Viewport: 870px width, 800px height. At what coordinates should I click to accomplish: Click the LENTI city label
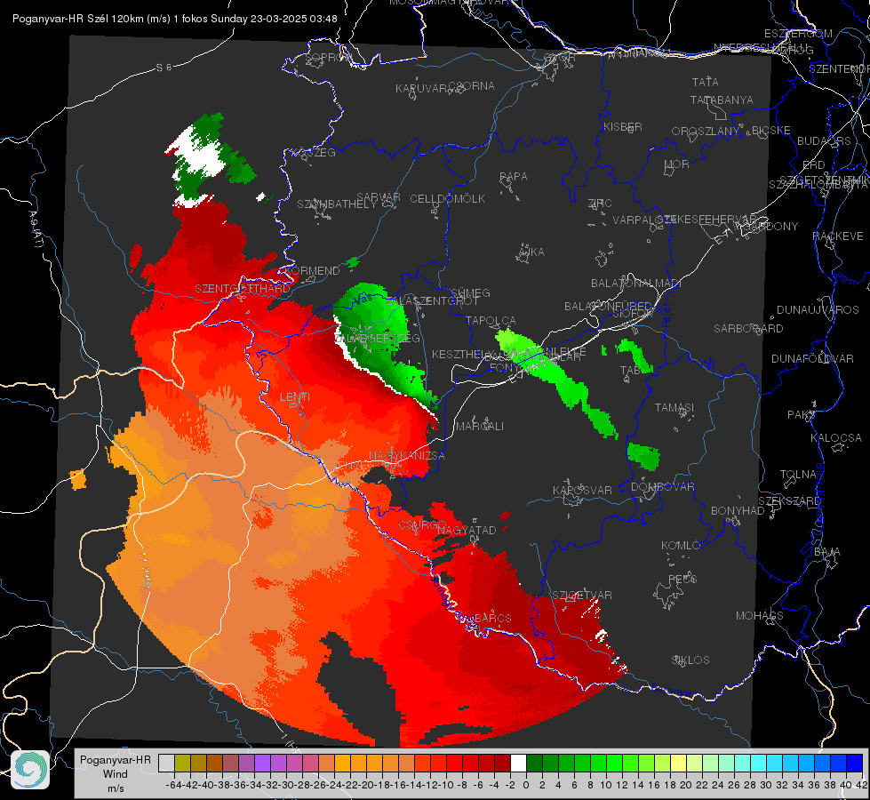pyautogui.click(x=295, y=397)
